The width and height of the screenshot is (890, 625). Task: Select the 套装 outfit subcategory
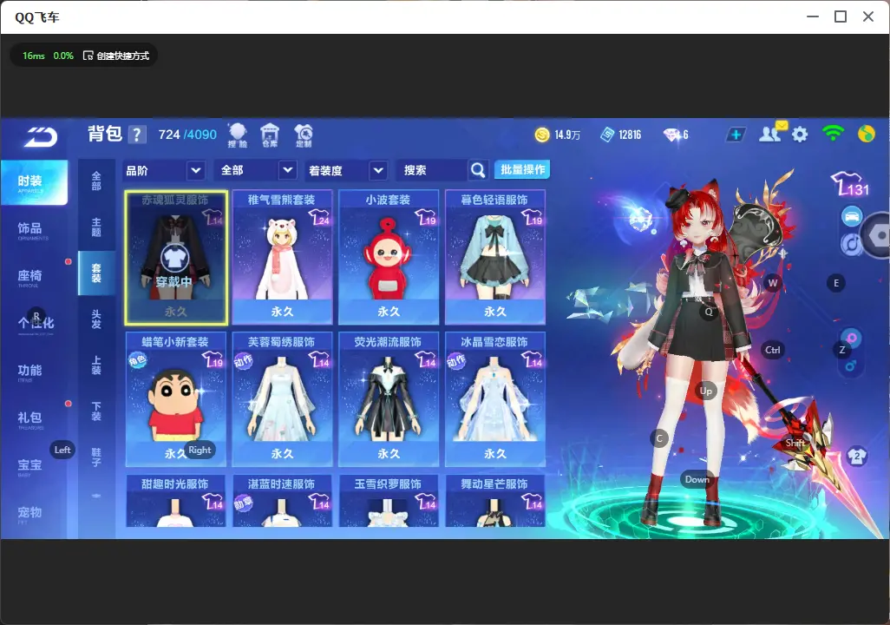tap(96, 273)
